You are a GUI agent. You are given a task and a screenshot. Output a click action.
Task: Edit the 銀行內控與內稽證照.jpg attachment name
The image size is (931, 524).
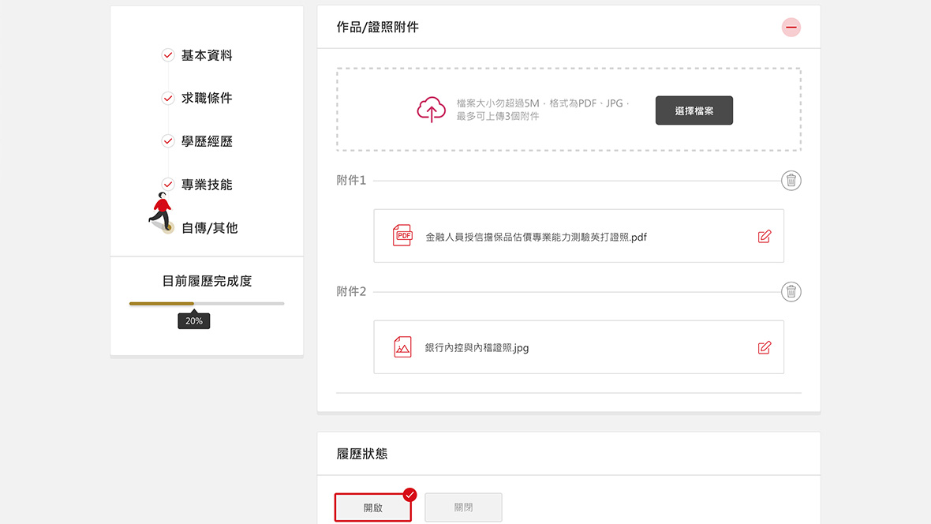(764, 347)
